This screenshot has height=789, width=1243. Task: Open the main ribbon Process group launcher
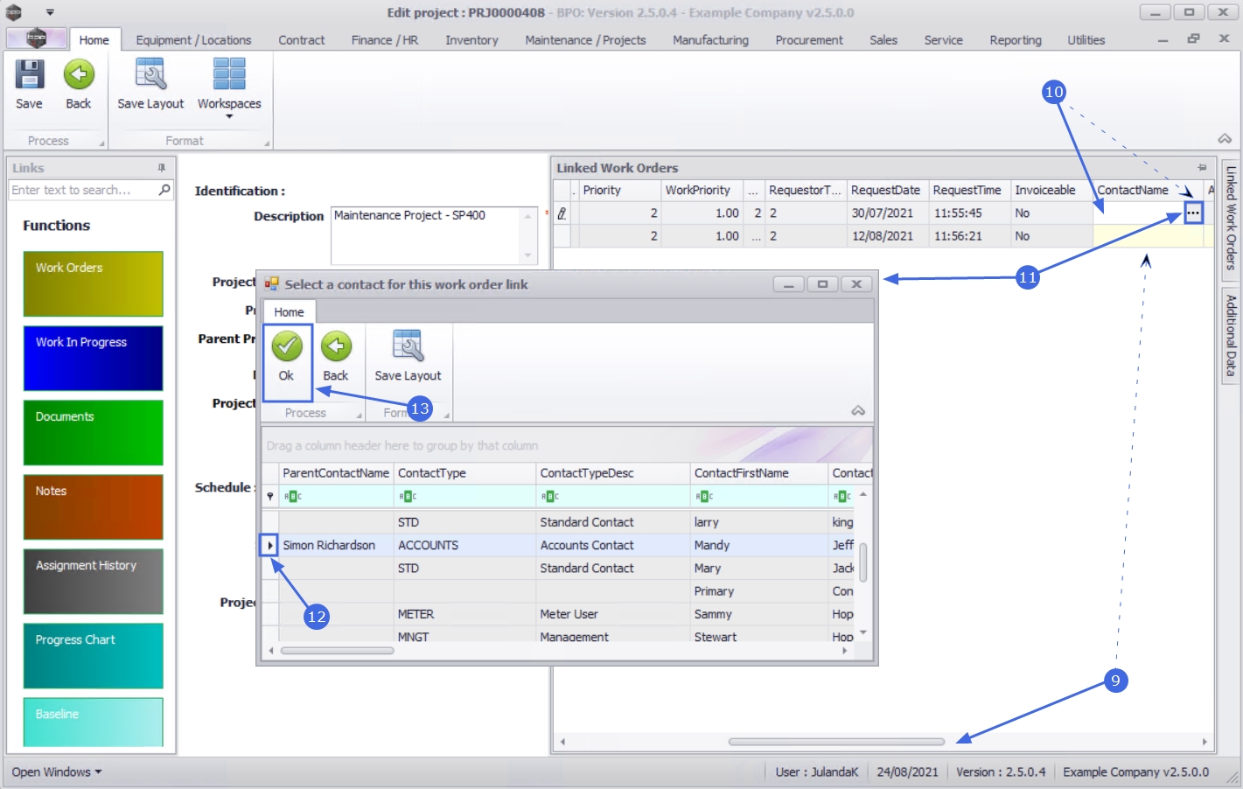click(101, 143)
